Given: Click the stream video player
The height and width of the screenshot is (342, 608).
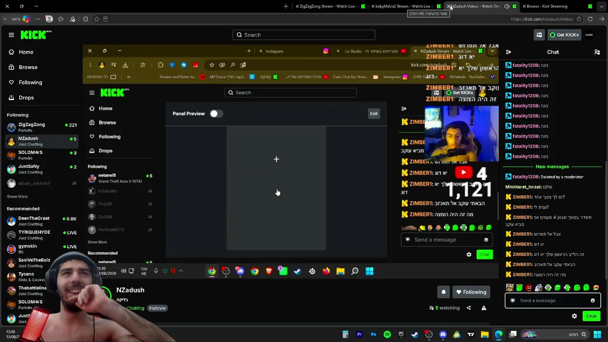Looking at the screenshot, I should click(291, 161).
